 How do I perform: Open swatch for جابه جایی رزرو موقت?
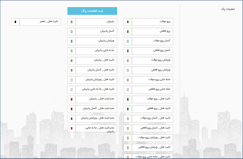(x=128, y=80)
